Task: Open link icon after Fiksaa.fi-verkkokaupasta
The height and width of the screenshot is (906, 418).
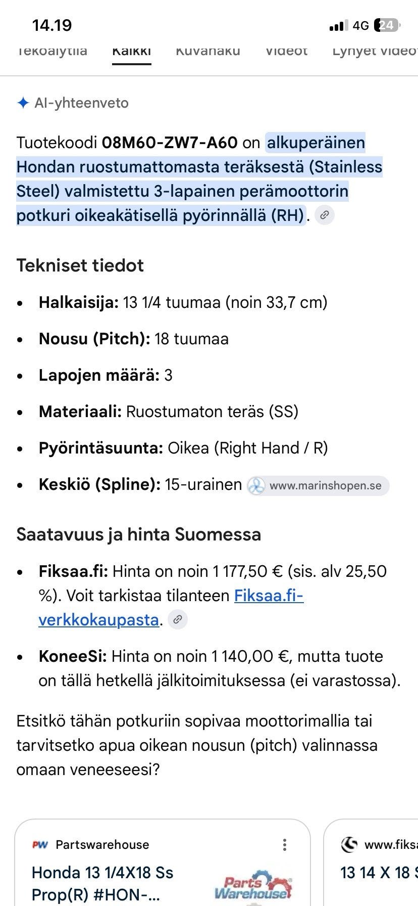Action: coord(177,619)
